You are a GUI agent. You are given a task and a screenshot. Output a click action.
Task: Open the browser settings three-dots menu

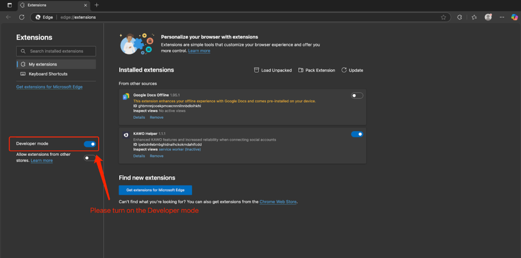coord(501,17)
